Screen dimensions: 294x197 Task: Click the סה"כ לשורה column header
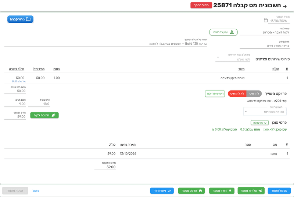coord(17,69)
